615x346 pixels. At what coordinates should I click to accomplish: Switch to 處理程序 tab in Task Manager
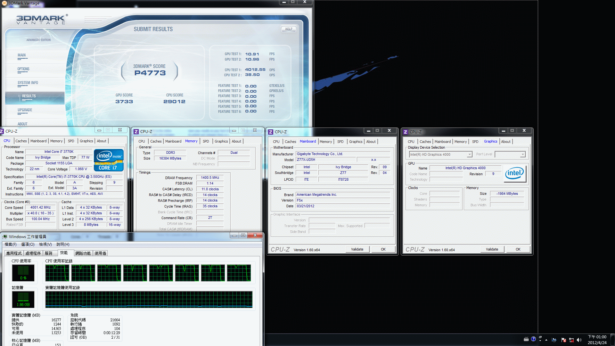click(33, 253)
